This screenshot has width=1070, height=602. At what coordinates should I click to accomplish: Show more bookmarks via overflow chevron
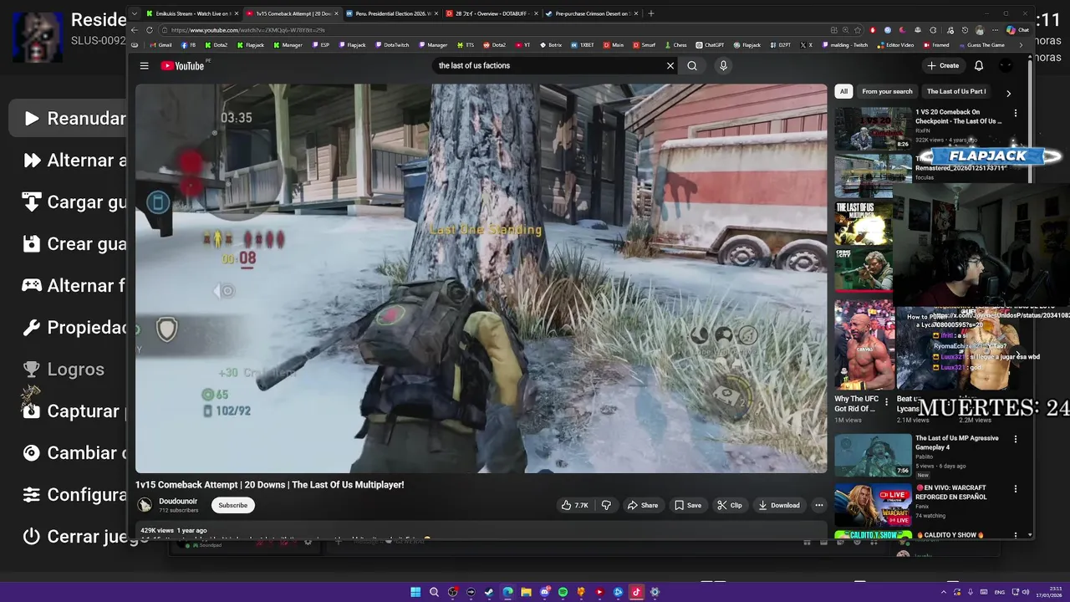[1020, 45]
